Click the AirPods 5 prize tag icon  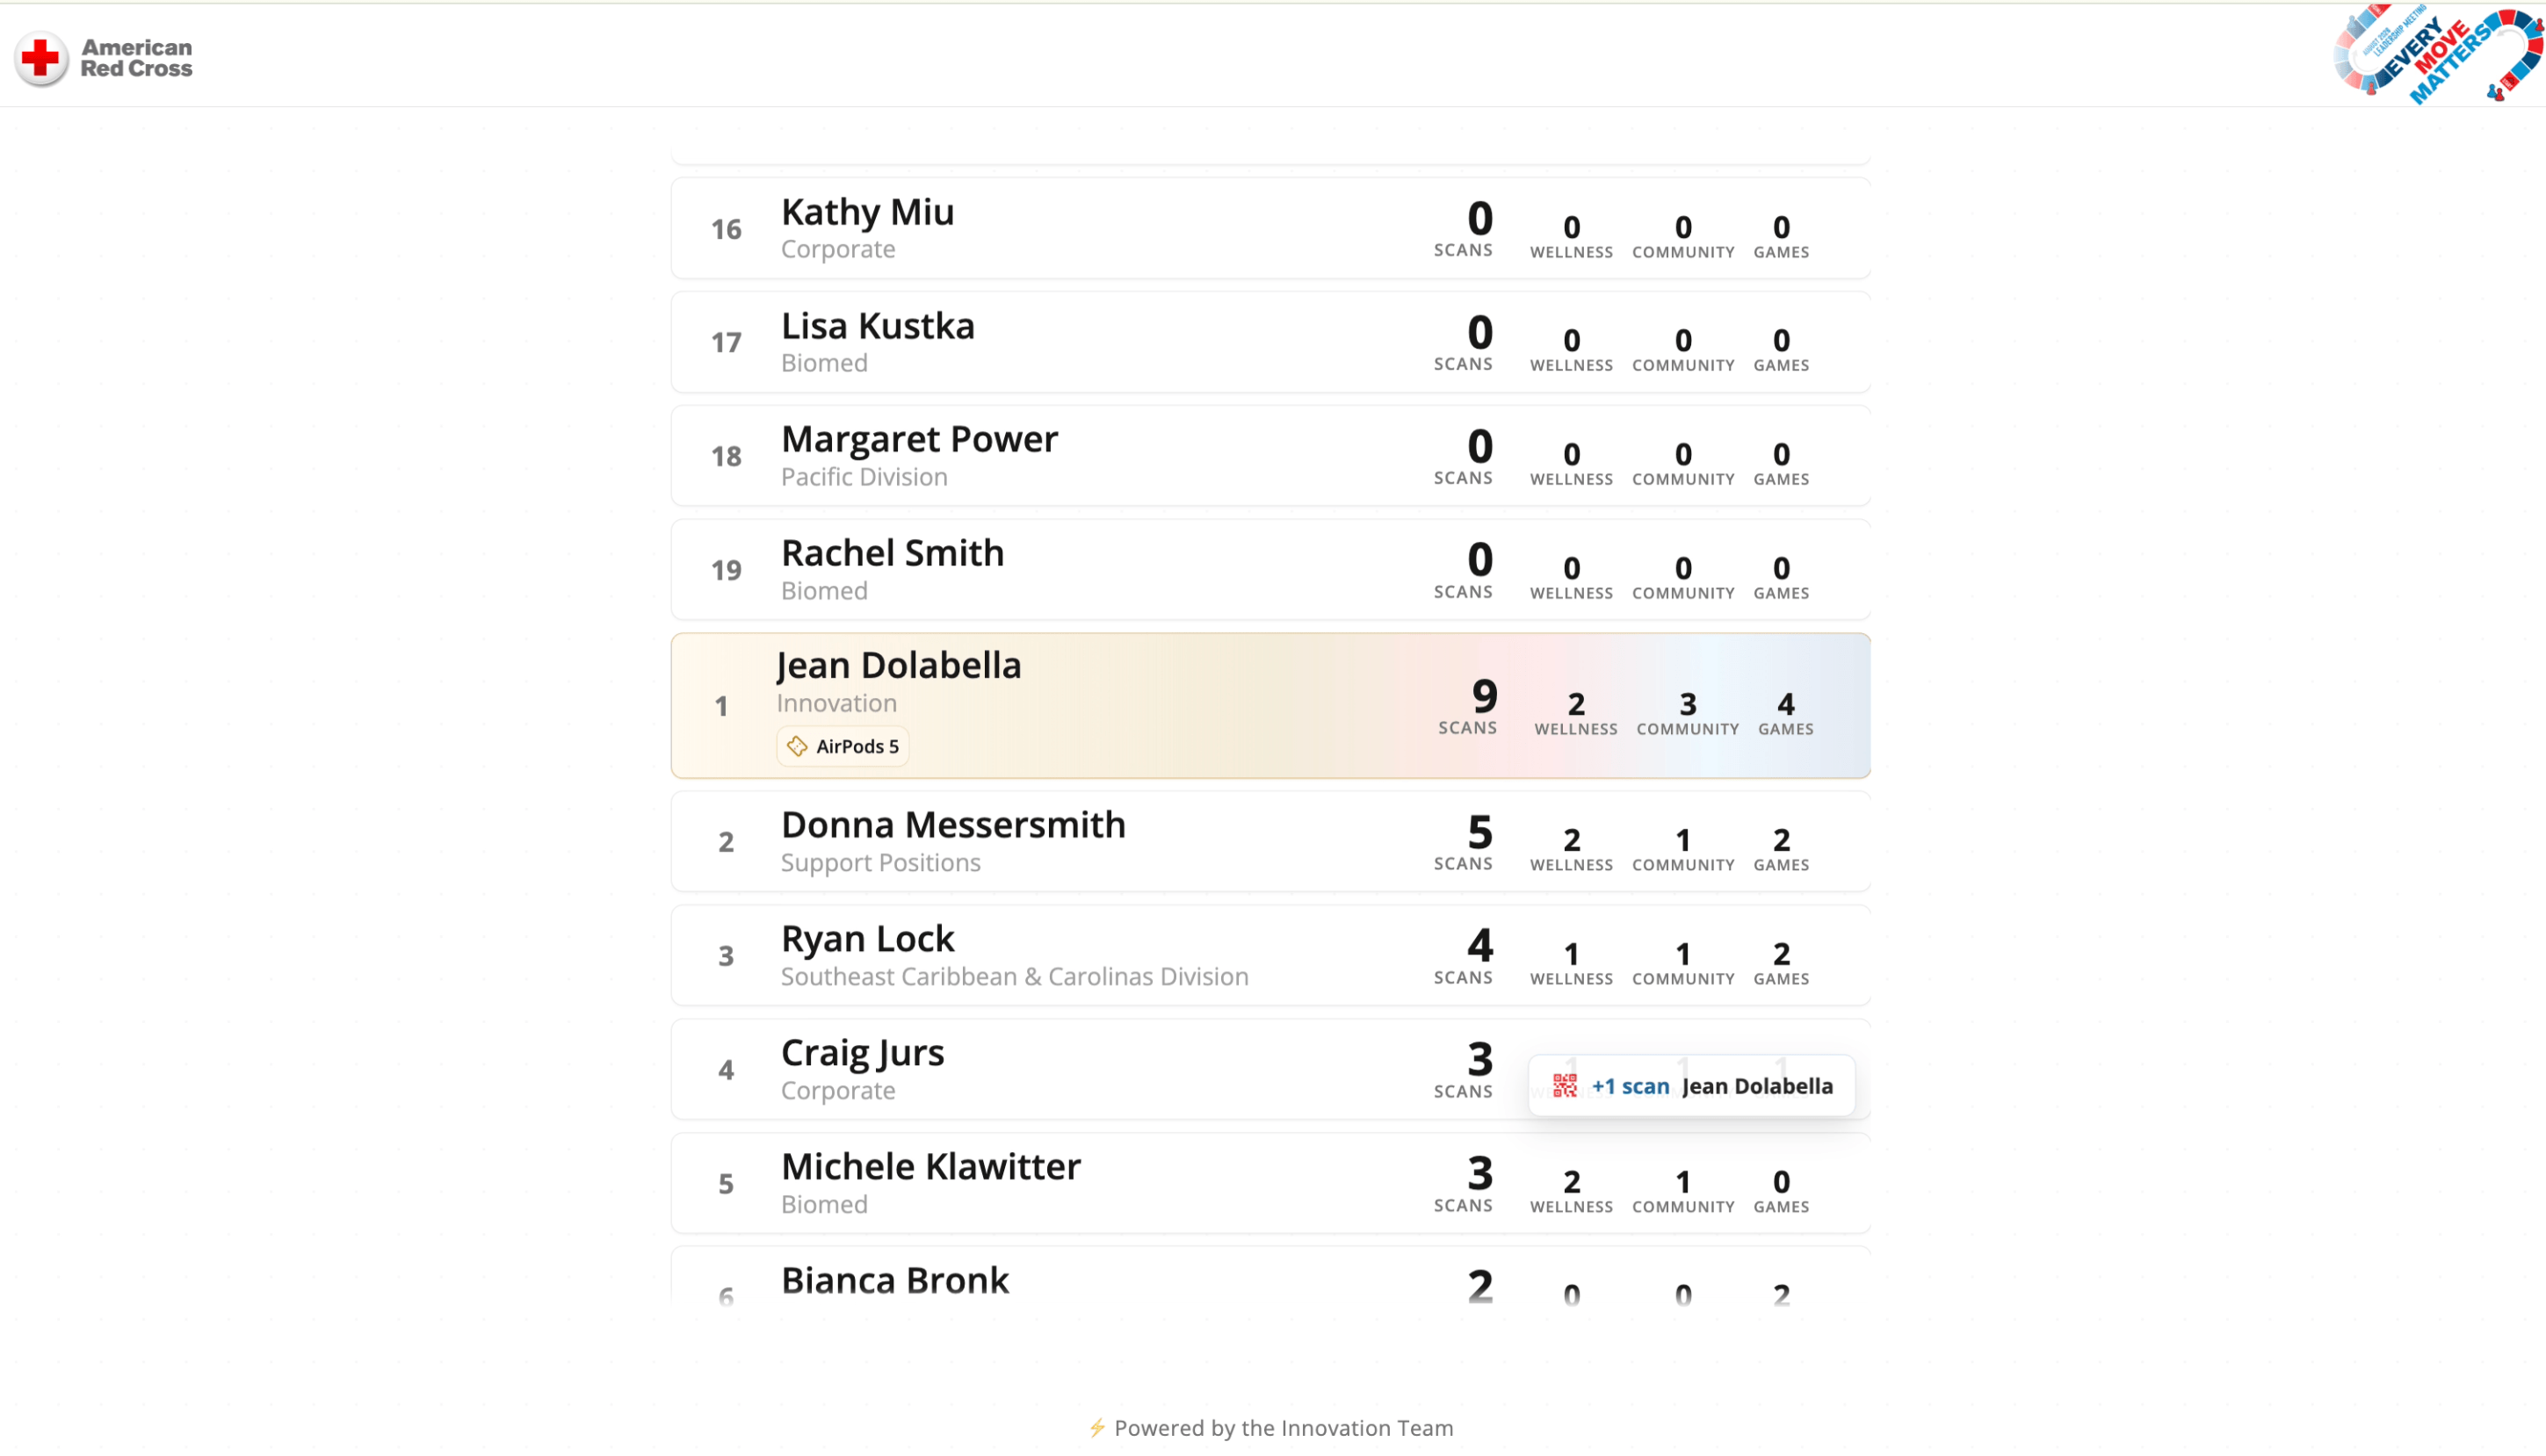[798, 746]
